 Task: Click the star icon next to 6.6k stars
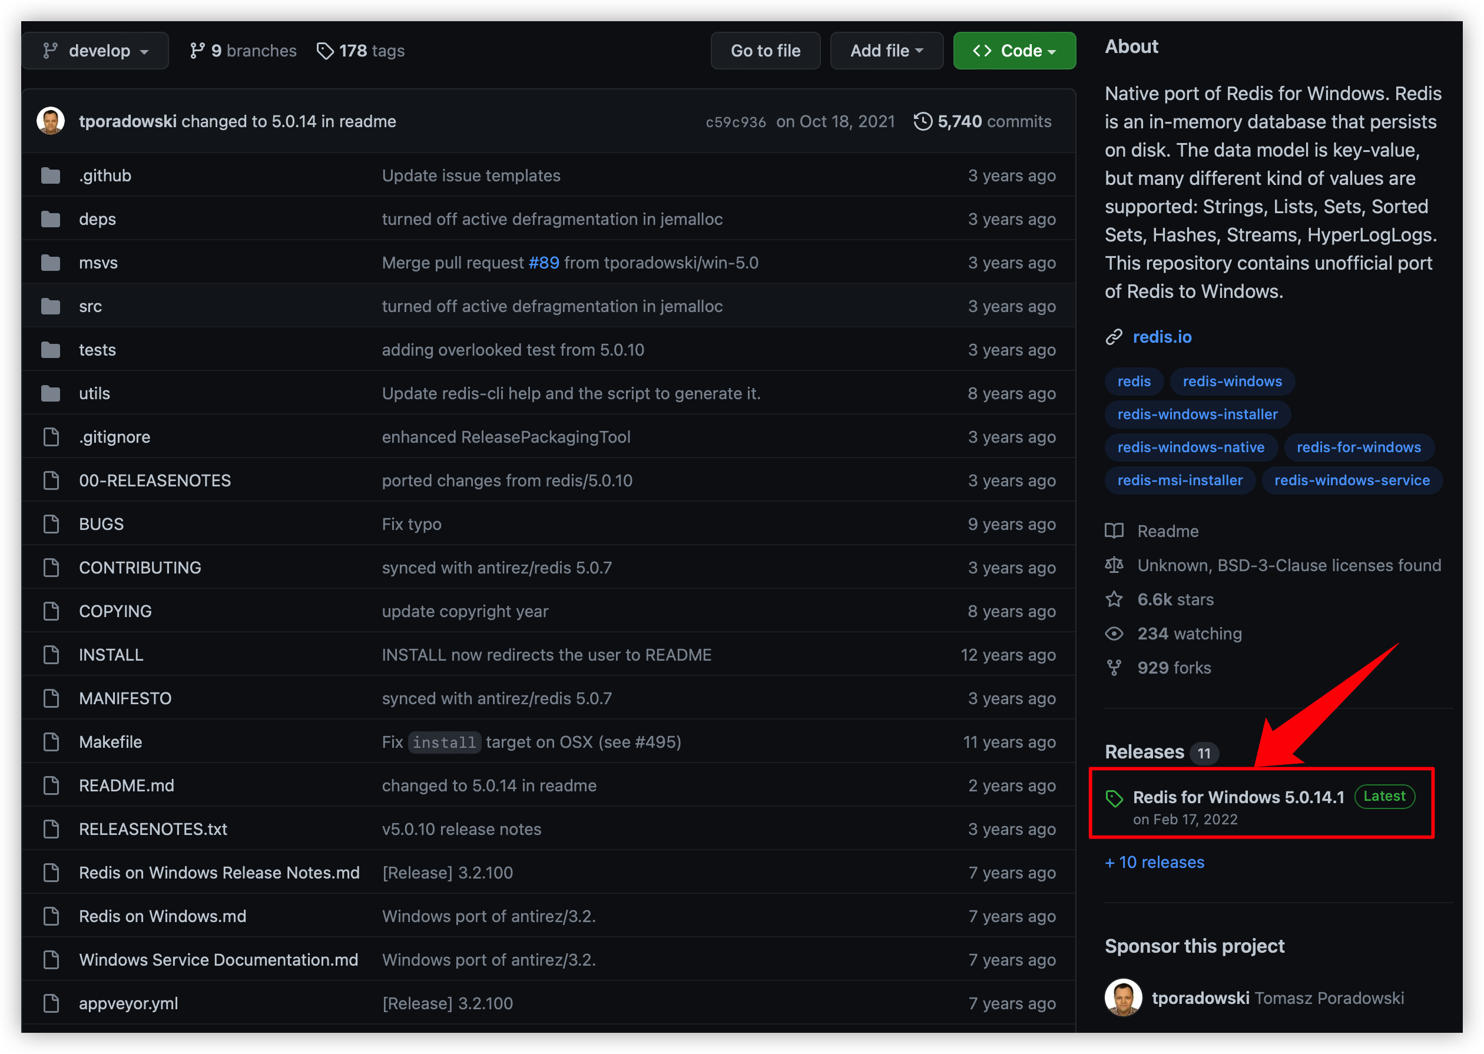[1114, 599]
